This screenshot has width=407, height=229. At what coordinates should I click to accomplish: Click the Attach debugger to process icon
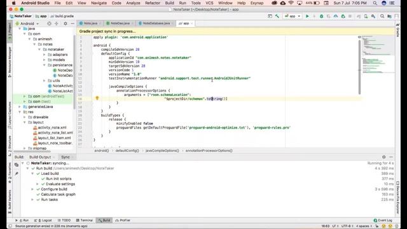pyautogui.click(x=343, y=16)
